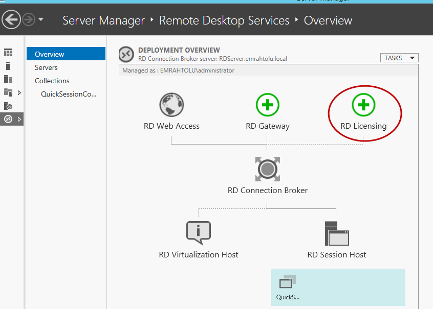433x309 pixels.
Task: Click Remote Desktop Services in the breadcrumb
Action: [x=224, y=20]
